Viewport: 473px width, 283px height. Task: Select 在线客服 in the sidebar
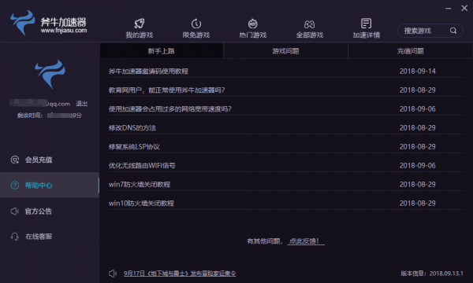[50, 237]
